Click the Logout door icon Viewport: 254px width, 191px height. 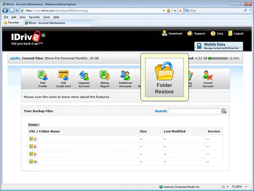pos(230,33)
